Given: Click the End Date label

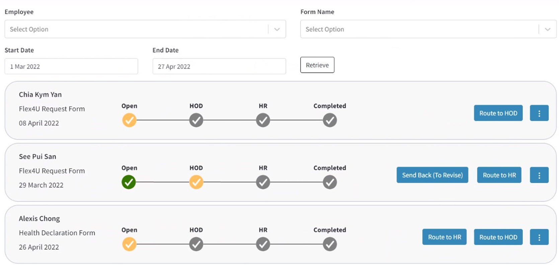Looking at the screenshot, I should click(x=165, y=50).
